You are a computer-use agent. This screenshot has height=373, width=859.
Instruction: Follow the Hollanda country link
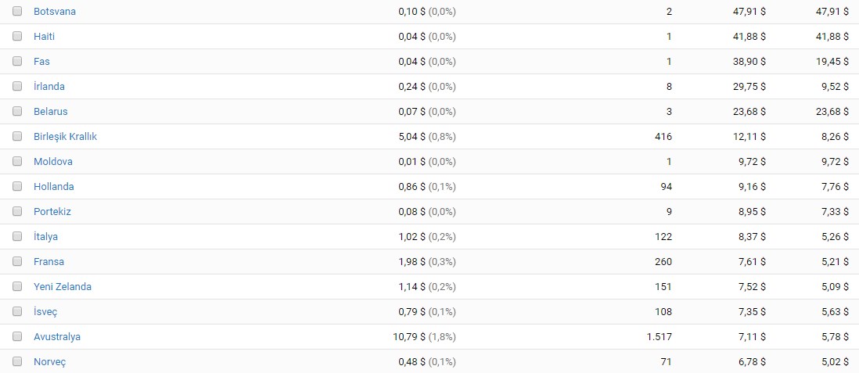coord(54,187)
